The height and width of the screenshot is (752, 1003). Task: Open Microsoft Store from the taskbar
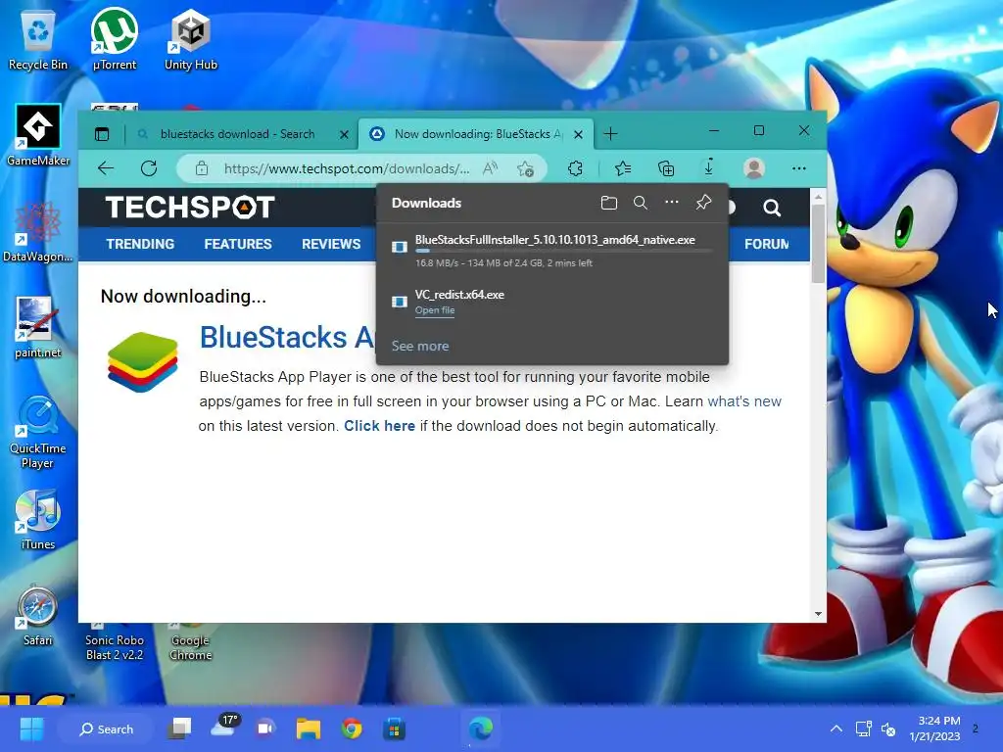coord(394,728)
